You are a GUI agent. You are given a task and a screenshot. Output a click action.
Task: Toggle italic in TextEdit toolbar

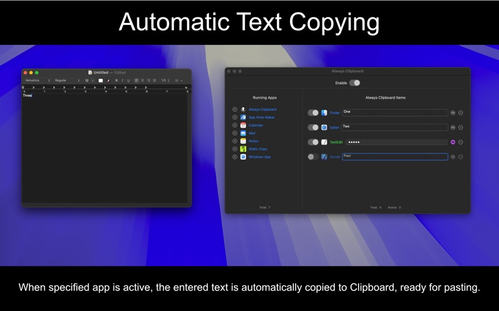(122, 81)
